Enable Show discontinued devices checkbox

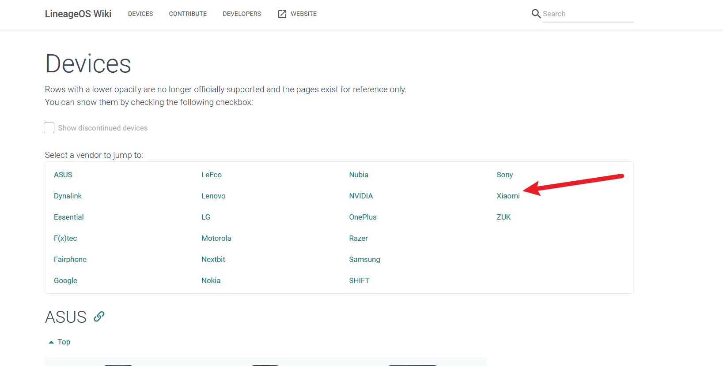[49, 128]
